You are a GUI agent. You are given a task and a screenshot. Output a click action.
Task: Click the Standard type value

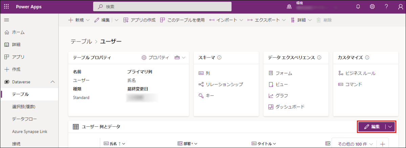81,97
